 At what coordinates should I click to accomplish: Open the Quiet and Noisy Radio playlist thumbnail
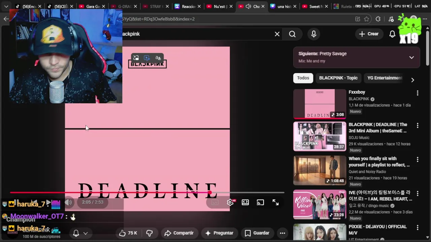pyautogui.click(x=320, y=170)
